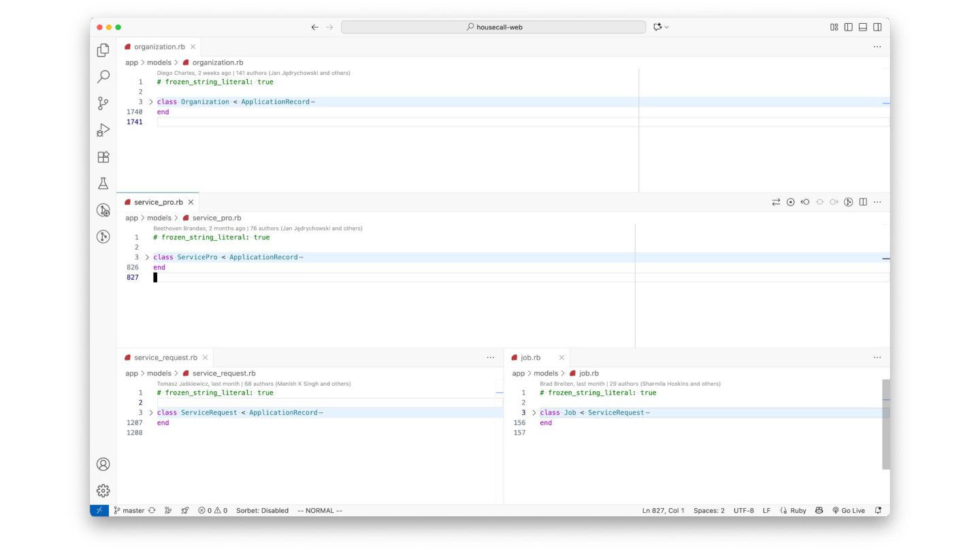Open the Extensions view

coord(103,157)
